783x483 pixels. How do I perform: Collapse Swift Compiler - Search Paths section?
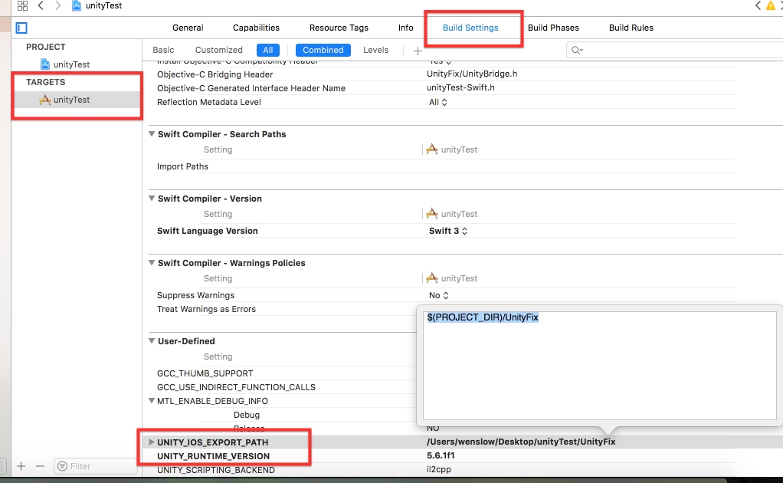(152, 134)
